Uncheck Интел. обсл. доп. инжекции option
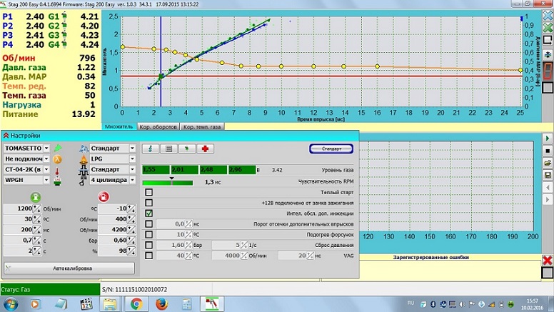Image resolution: width=554 pixels, height=312 pixels. pyautogui.click(x=148, y=213)
